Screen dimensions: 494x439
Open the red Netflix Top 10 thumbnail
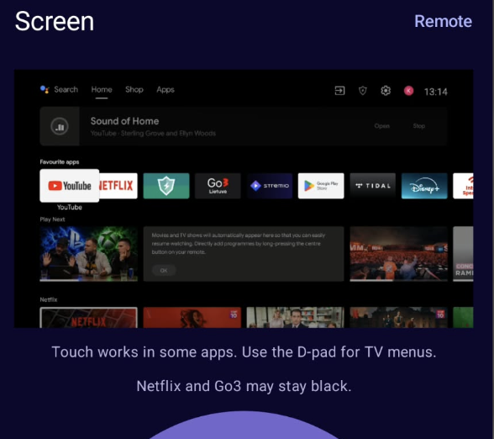click(192, 318)
